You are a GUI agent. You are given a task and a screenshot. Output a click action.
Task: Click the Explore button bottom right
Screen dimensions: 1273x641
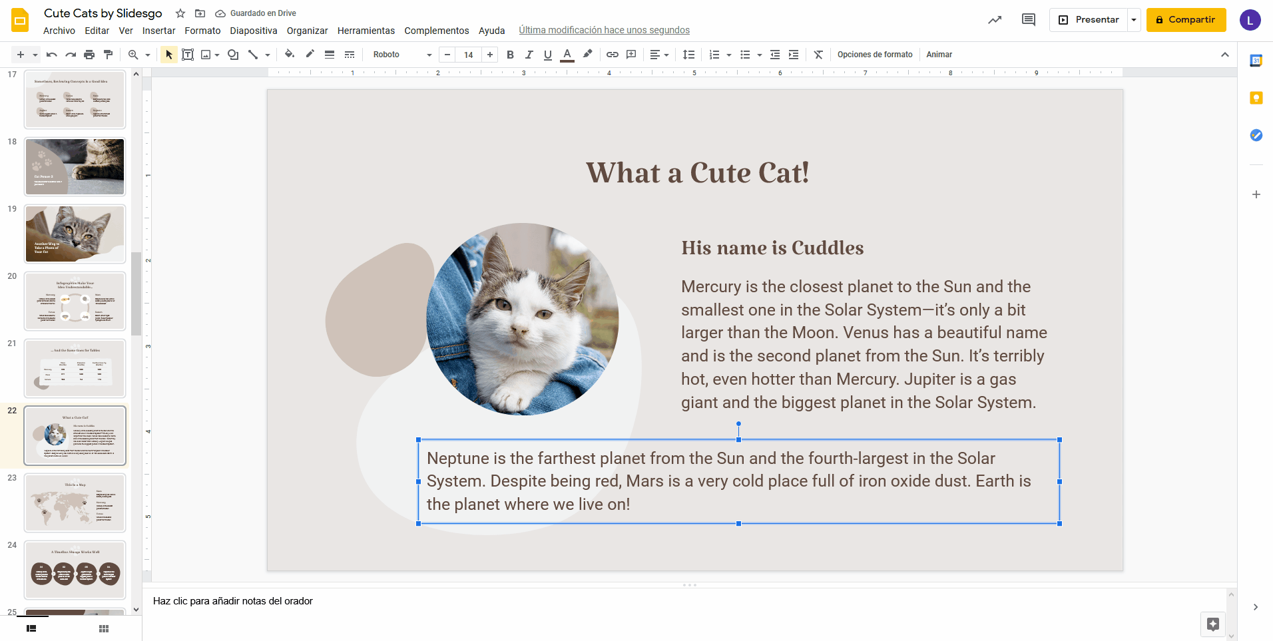pos(1213,624)
